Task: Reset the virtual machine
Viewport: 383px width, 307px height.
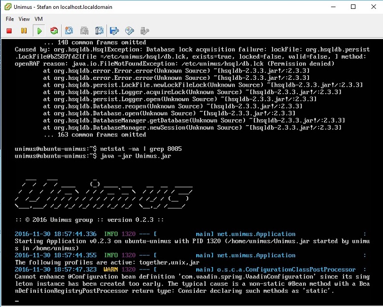Action: [54, 31]
